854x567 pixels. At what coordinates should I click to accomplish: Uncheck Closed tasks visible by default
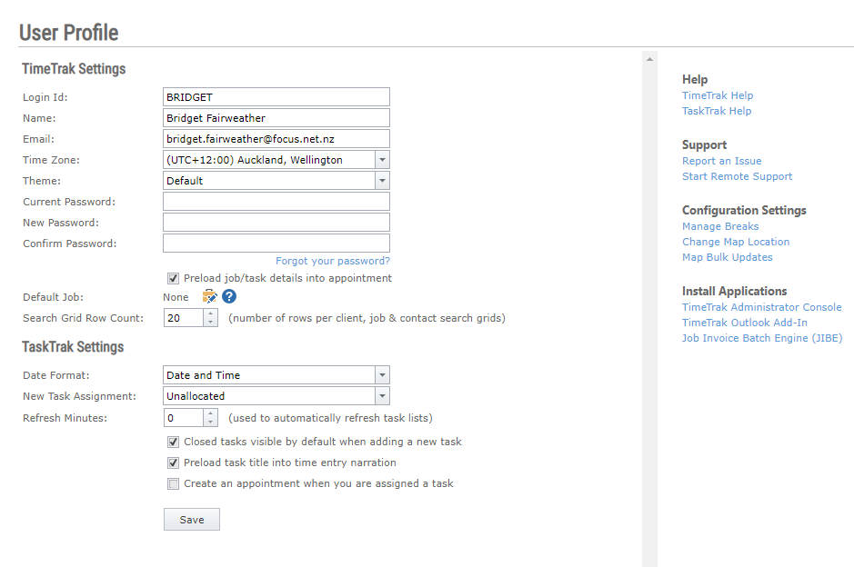point(173,442)
